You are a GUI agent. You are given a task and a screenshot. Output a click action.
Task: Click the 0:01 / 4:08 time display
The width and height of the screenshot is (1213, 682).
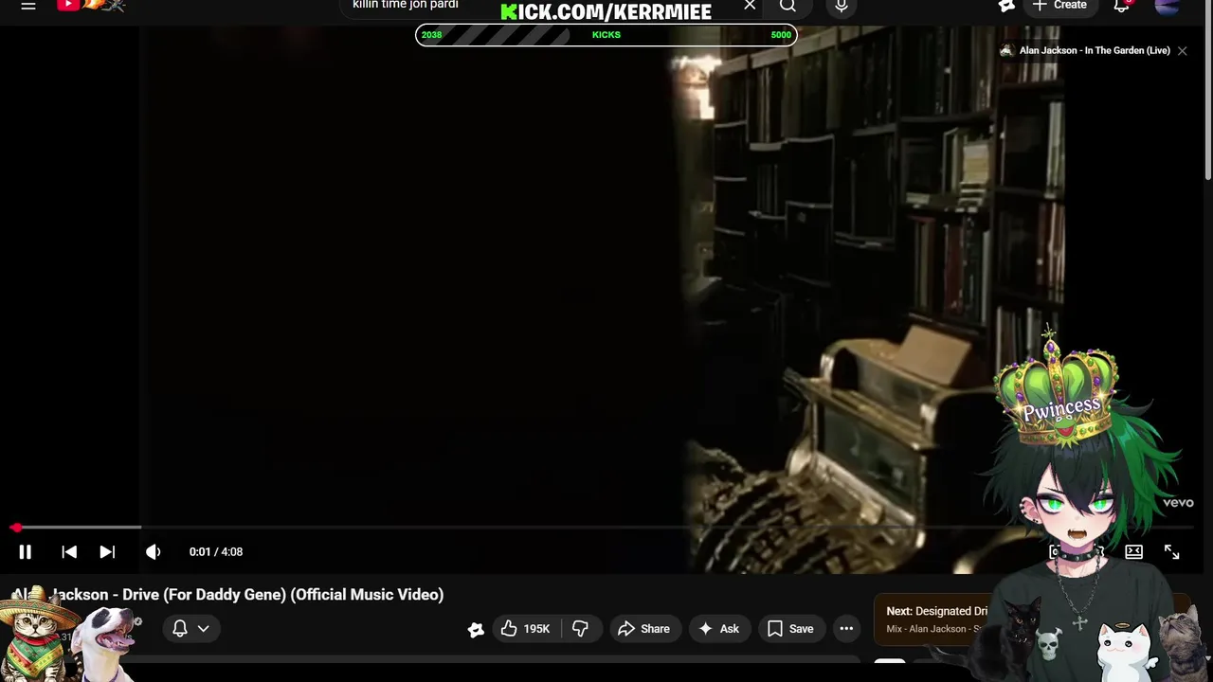tap(216, 552)
